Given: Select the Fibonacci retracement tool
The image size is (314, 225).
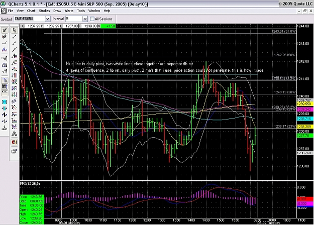Looking at the screenshot, I should tap(14, 56).
